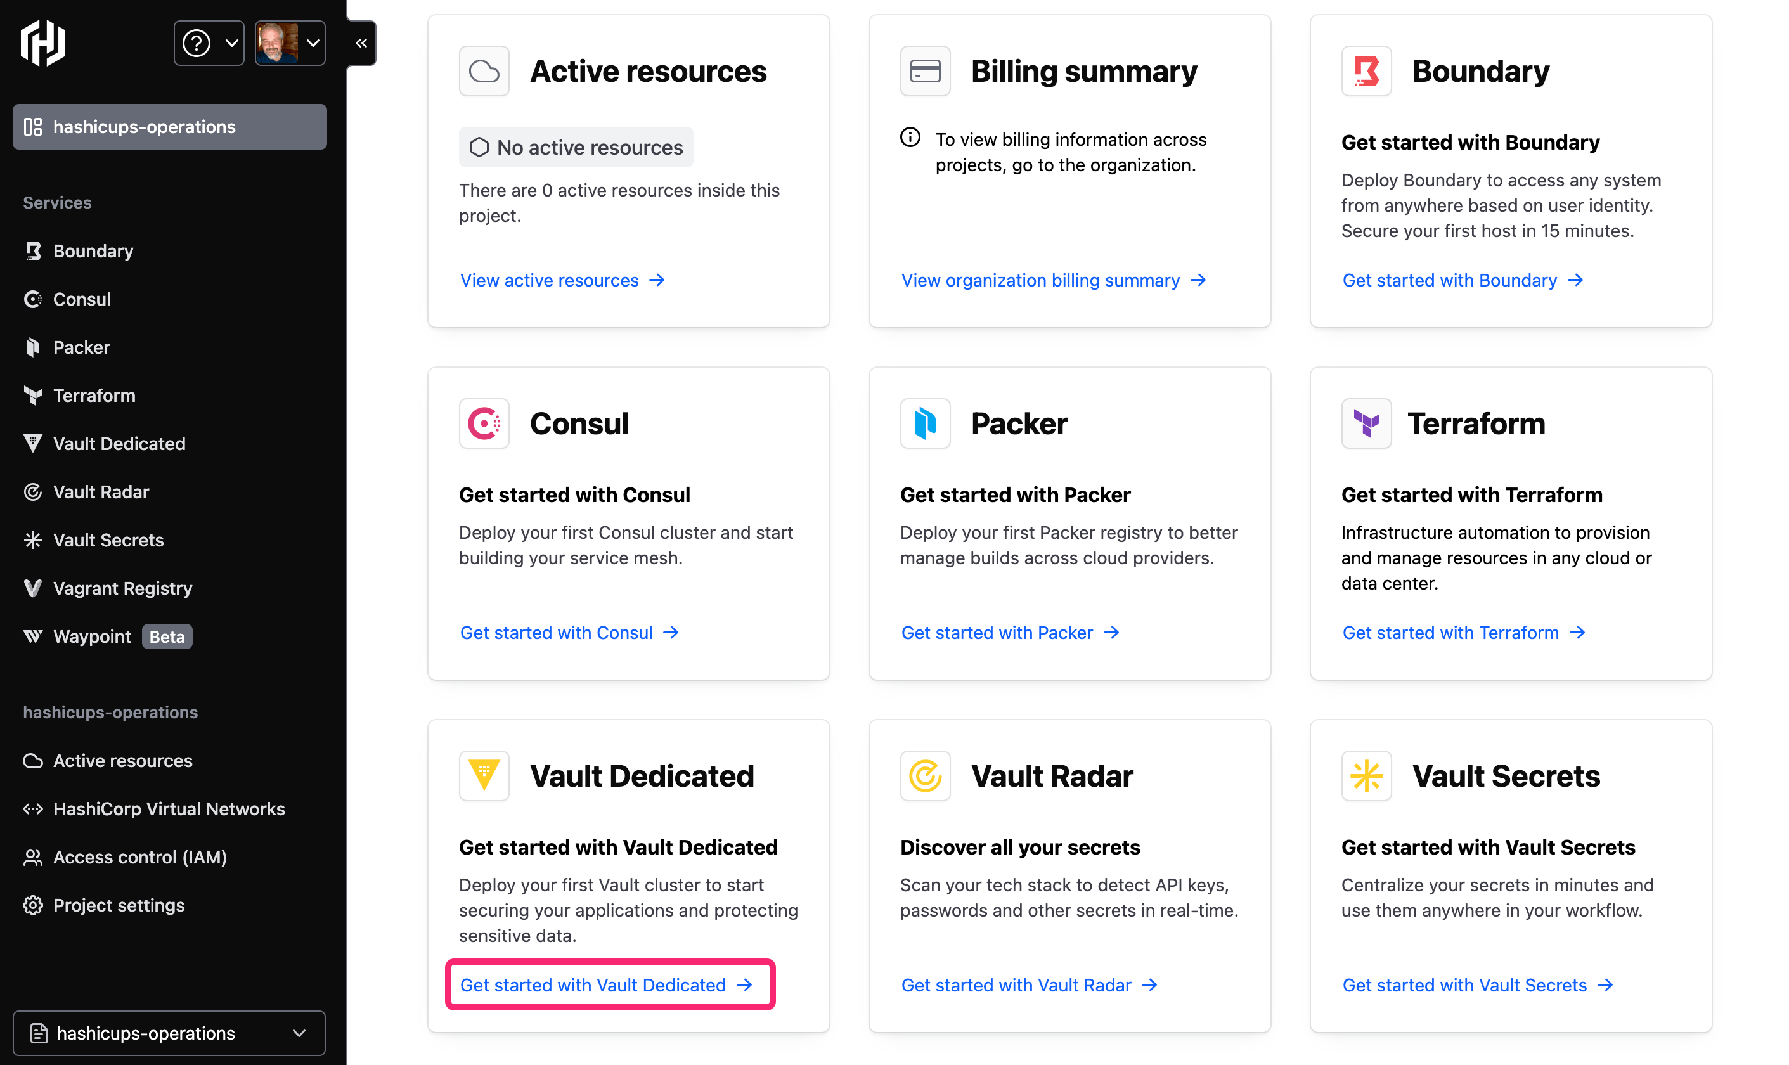
Task: Collapse the sidebar with double chevron
Action: pyautogui.click(x=361, y=43)
